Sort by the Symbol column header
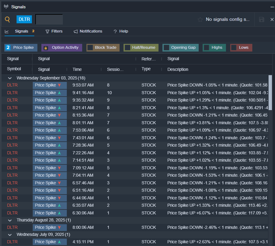 [x=14, y=69]
